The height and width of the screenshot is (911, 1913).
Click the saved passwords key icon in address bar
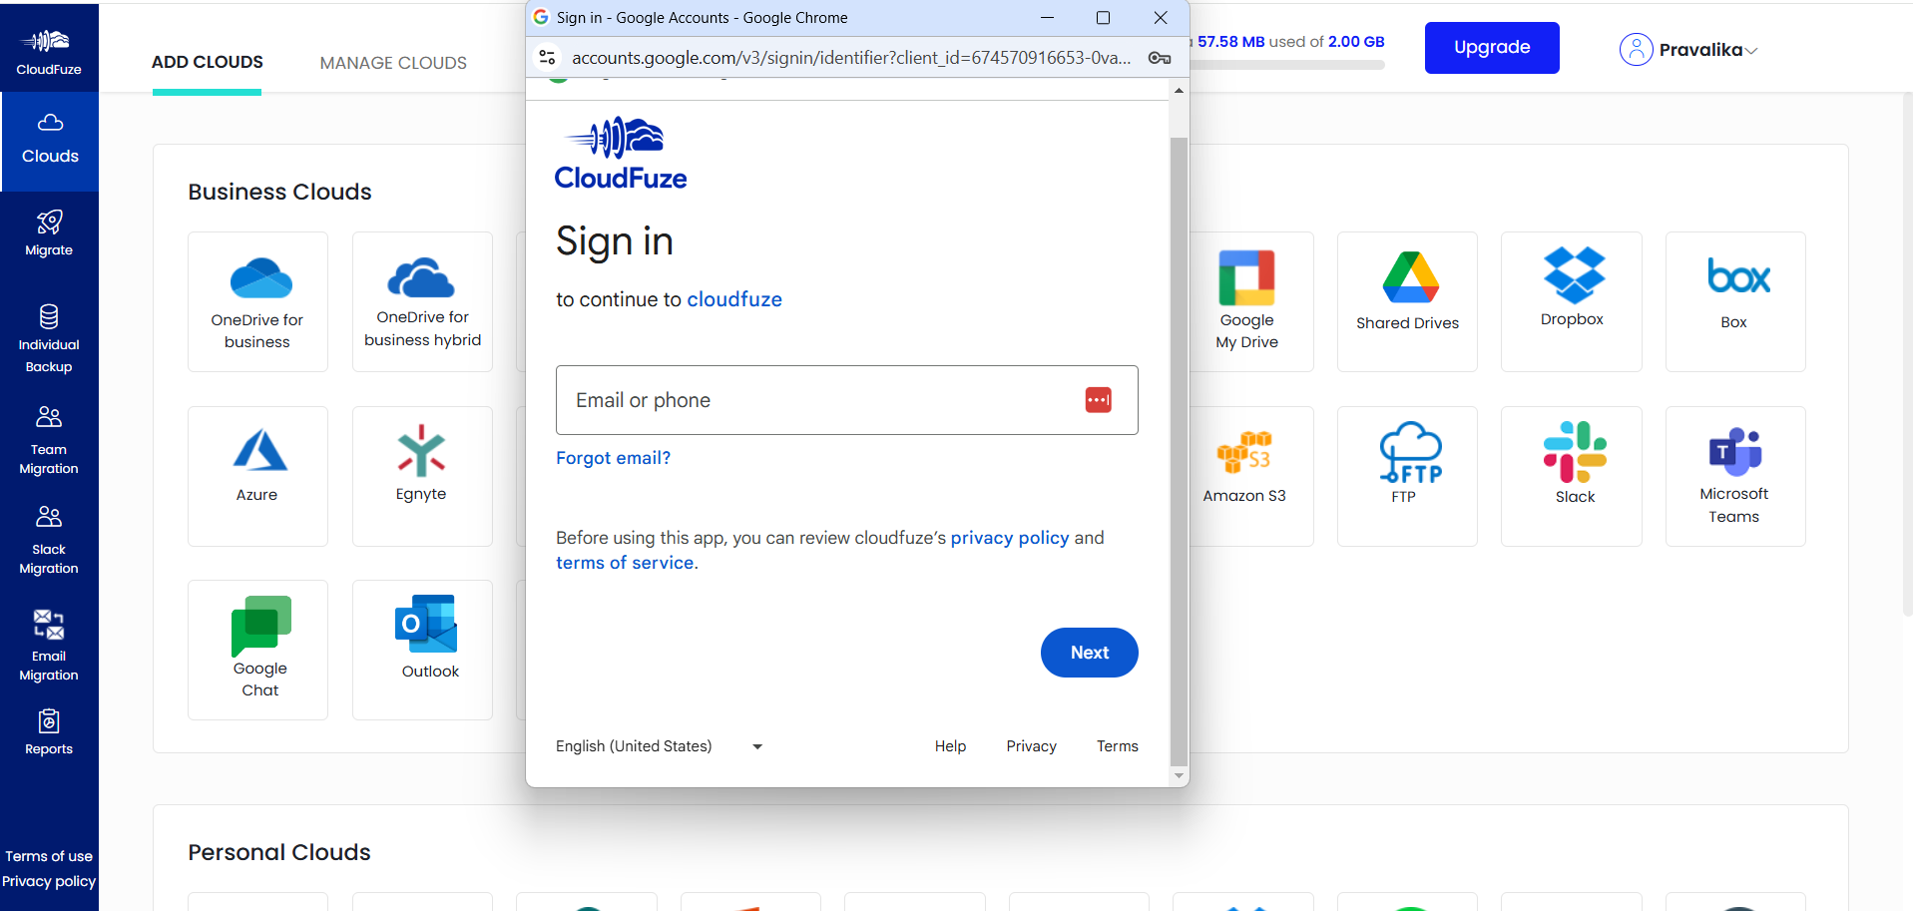point(1159,58)
